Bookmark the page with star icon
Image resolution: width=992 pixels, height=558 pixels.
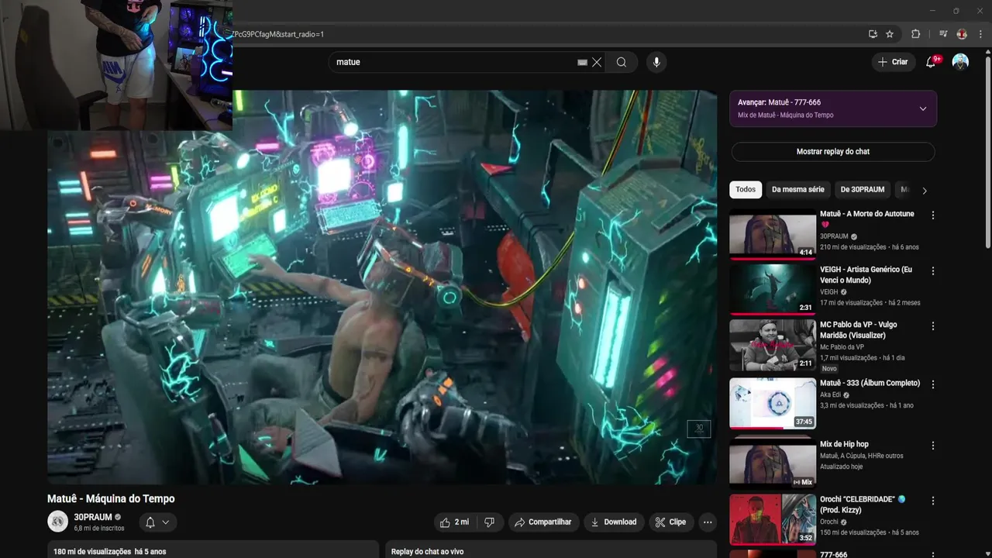(890, 34)
